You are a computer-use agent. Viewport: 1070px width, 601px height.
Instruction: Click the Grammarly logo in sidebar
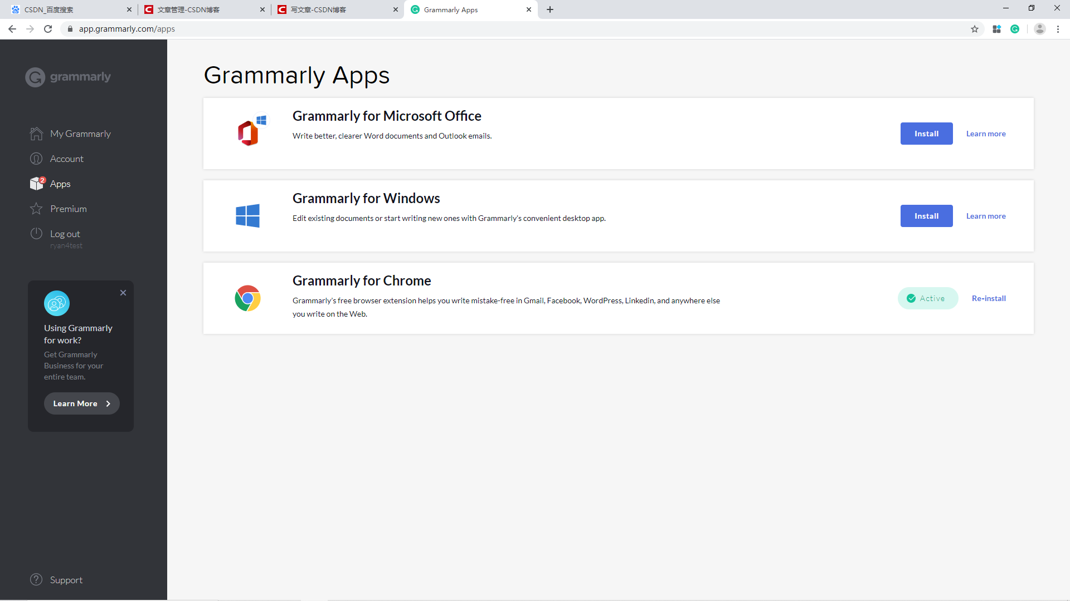[x=68, y=77]
